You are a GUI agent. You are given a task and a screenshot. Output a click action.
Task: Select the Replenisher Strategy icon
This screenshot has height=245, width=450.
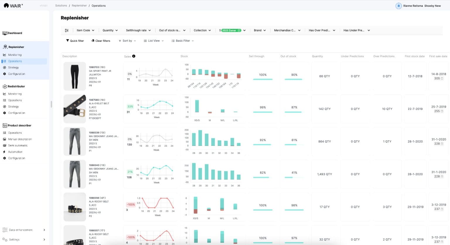point(5,67)
